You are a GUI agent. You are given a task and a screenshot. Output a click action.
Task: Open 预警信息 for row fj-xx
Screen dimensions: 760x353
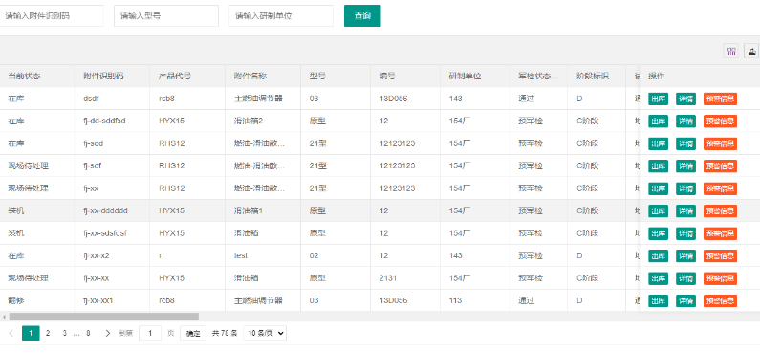click(x=720, y=188)
